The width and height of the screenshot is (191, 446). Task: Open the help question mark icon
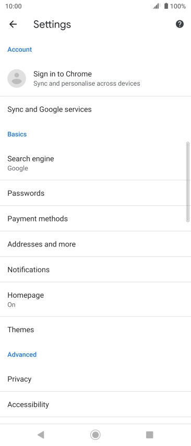click(180, 24)
